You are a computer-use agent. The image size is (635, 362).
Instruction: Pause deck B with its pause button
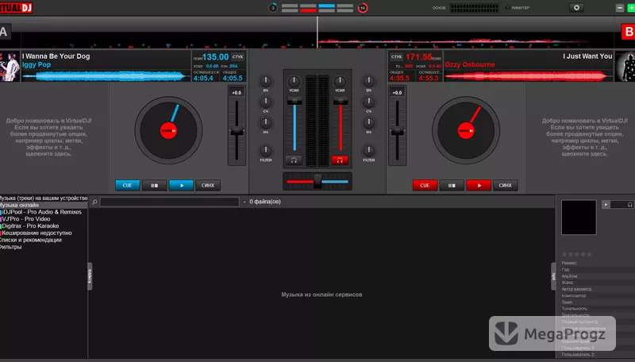[x=452, y=186]
